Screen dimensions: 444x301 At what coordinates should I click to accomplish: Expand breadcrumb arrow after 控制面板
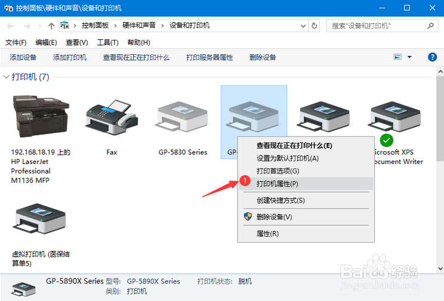(116, 26)
